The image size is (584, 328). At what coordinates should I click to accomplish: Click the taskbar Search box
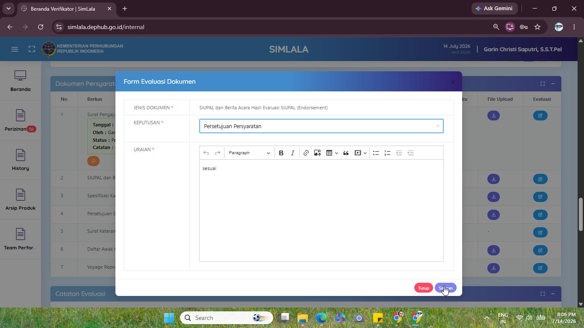click(227, 318)
